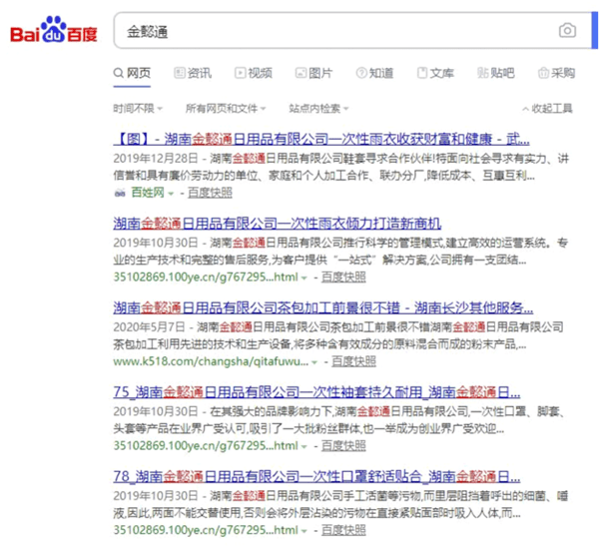Open image search via camera icon
599x550 pixels.
567,31
